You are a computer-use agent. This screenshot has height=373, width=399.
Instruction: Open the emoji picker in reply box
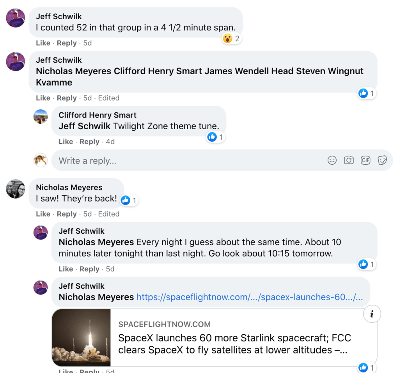click(332, 160)
